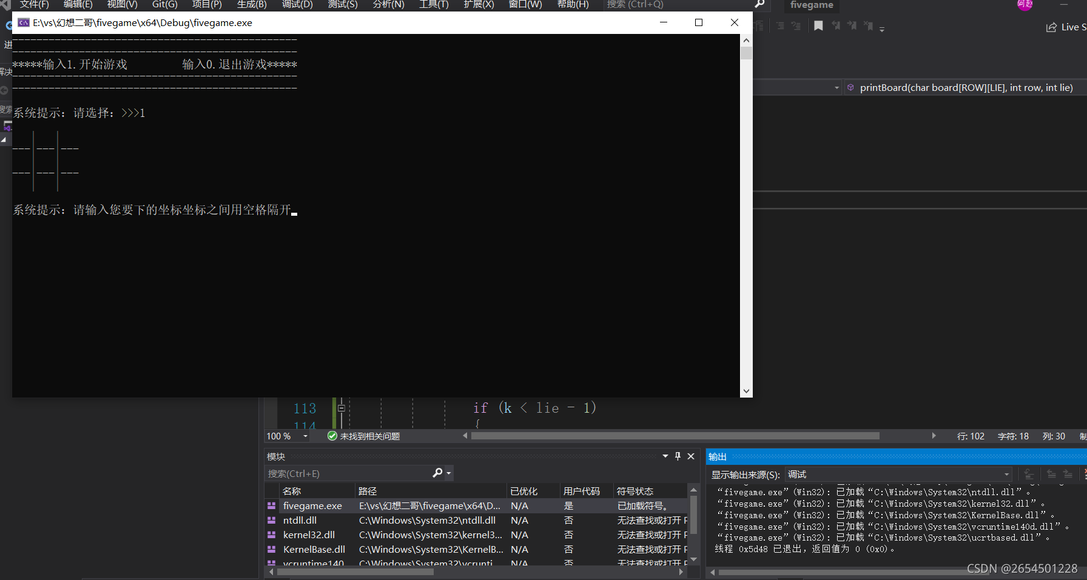This screenshot has width=1087, height=580.
Task: Click the 行: 102 status indicator
Action: pyautogui.click(x=971, y=436)
